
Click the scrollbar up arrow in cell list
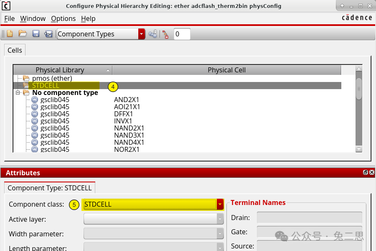click(359, 69)
